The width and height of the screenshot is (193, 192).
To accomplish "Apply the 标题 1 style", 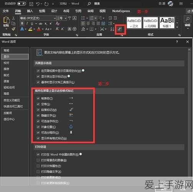I will 167,23.
